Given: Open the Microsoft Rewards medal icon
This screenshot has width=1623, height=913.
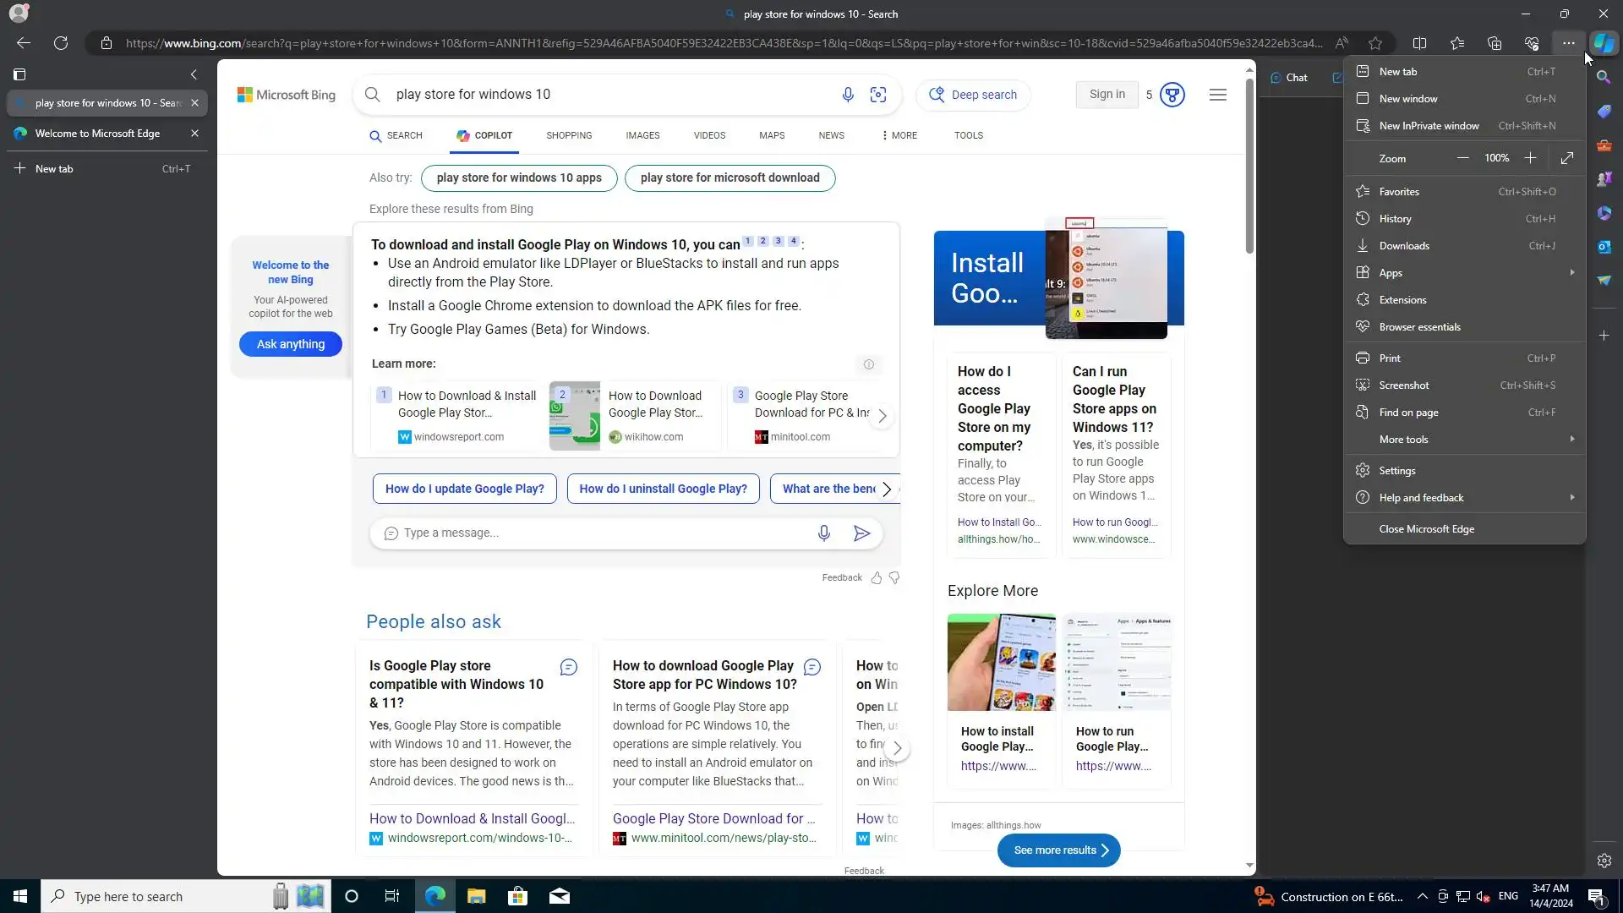Looking at the screenshot, I should click(1172, 95).
